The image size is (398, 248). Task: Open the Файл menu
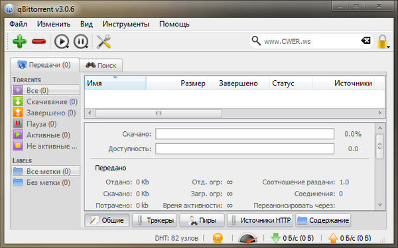(x=18, y=24)
